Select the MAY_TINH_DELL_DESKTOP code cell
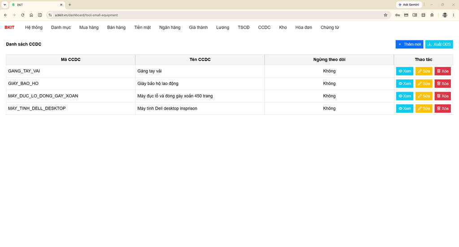 (x=70, y=109)
